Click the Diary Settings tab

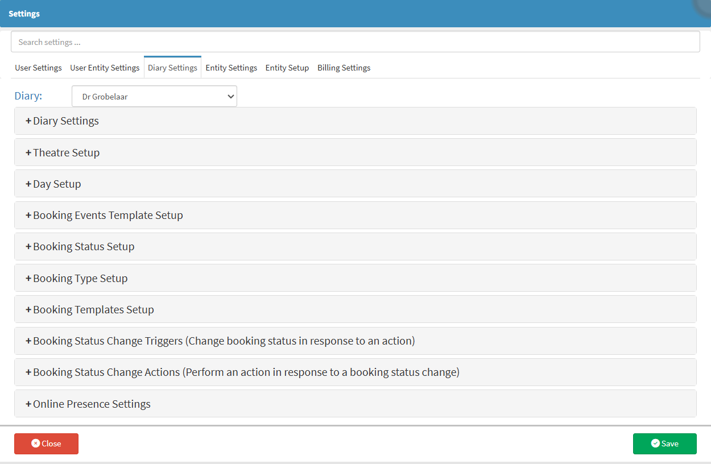[x=172, y=68]
